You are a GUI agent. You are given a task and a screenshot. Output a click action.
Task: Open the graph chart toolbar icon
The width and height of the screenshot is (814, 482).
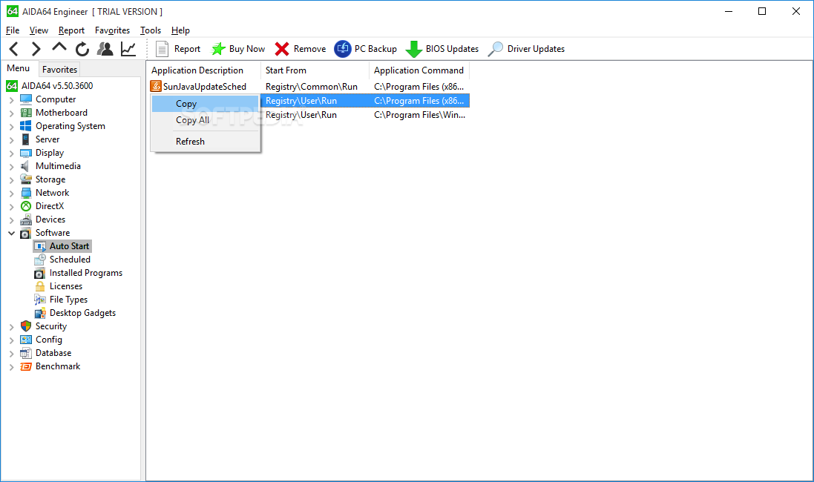[x=128, y=49]
